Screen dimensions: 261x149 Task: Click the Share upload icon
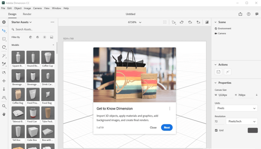pyautogui.click(x=240, y=14)
